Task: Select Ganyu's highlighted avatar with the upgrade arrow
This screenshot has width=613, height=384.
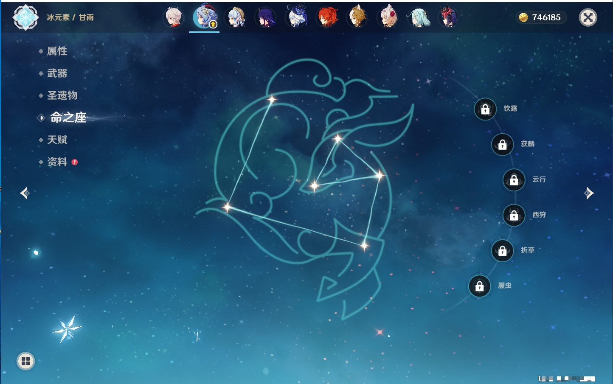Action: click(x=205, y=17)
